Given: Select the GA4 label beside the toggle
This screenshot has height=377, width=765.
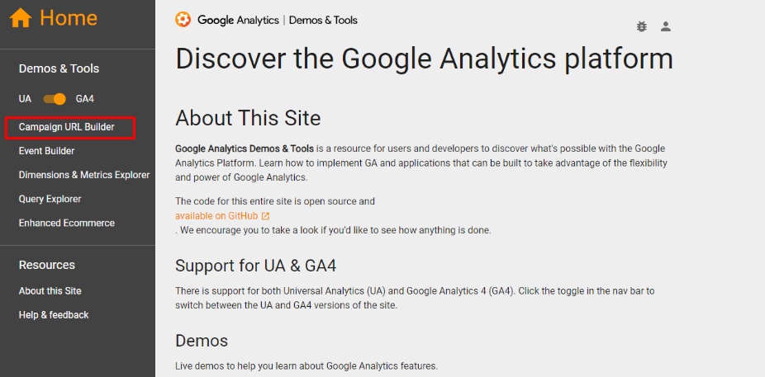Looking at the screenshot, I should (85, 99).
